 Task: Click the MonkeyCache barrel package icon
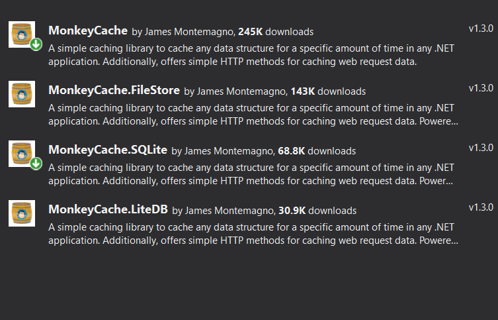click(x=22, y=34)
